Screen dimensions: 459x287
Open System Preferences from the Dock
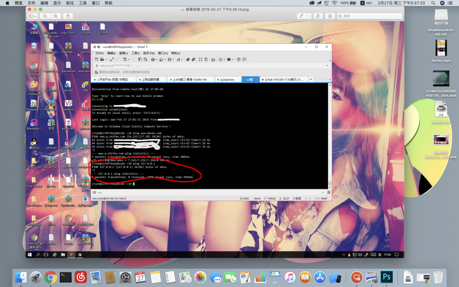click(125, 277)
